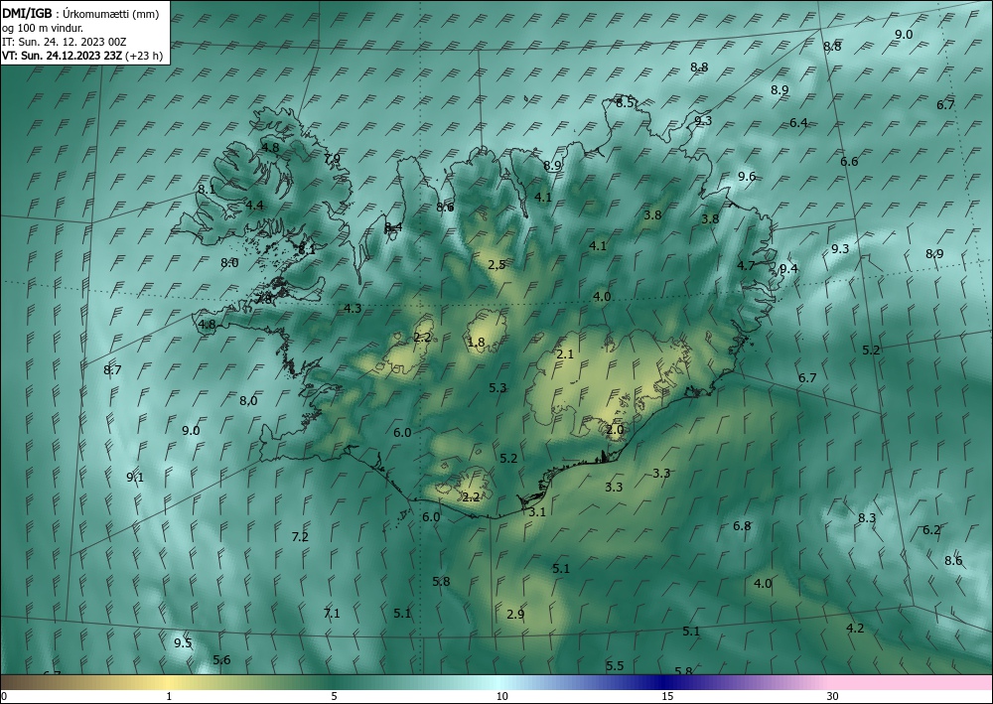
Task: Click the 8.3 value in the southeast ocean
Action: (866, 518)
